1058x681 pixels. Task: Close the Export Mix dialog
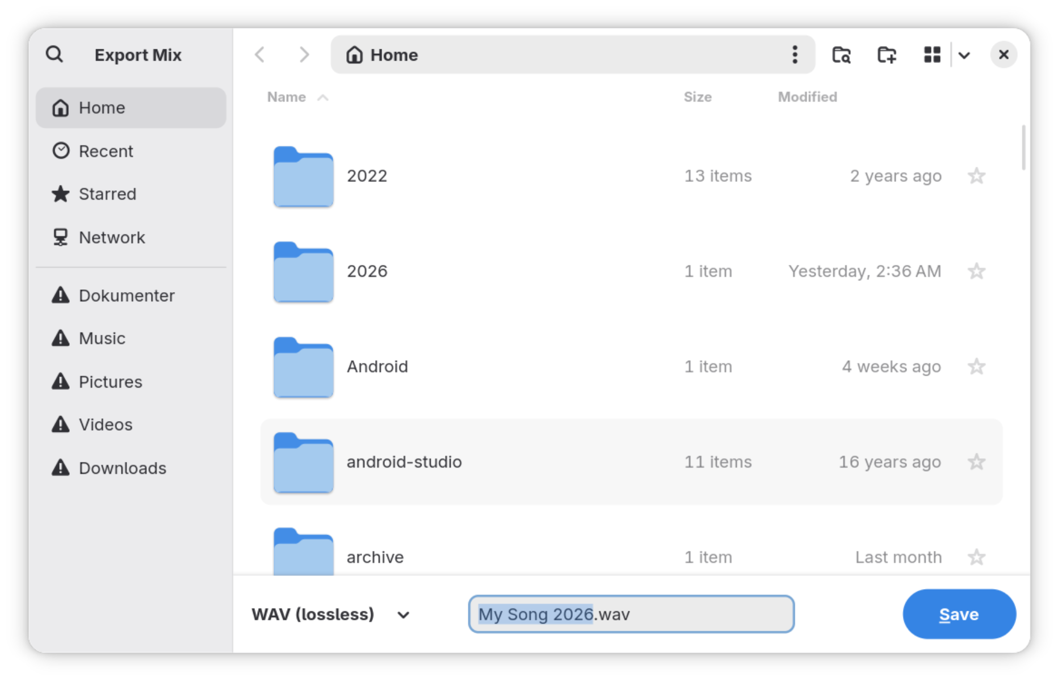click(1004, 54)
